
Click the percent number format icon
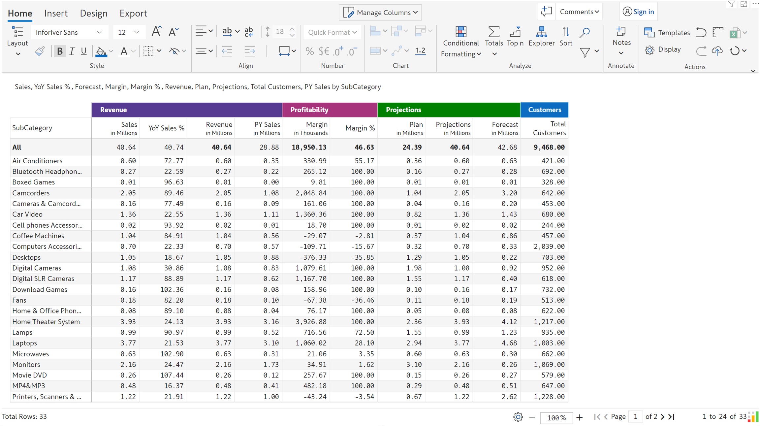tap(309, 51)
